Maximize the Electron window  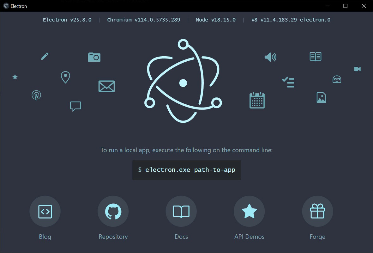pyautogui.click(x=346, y=6)
